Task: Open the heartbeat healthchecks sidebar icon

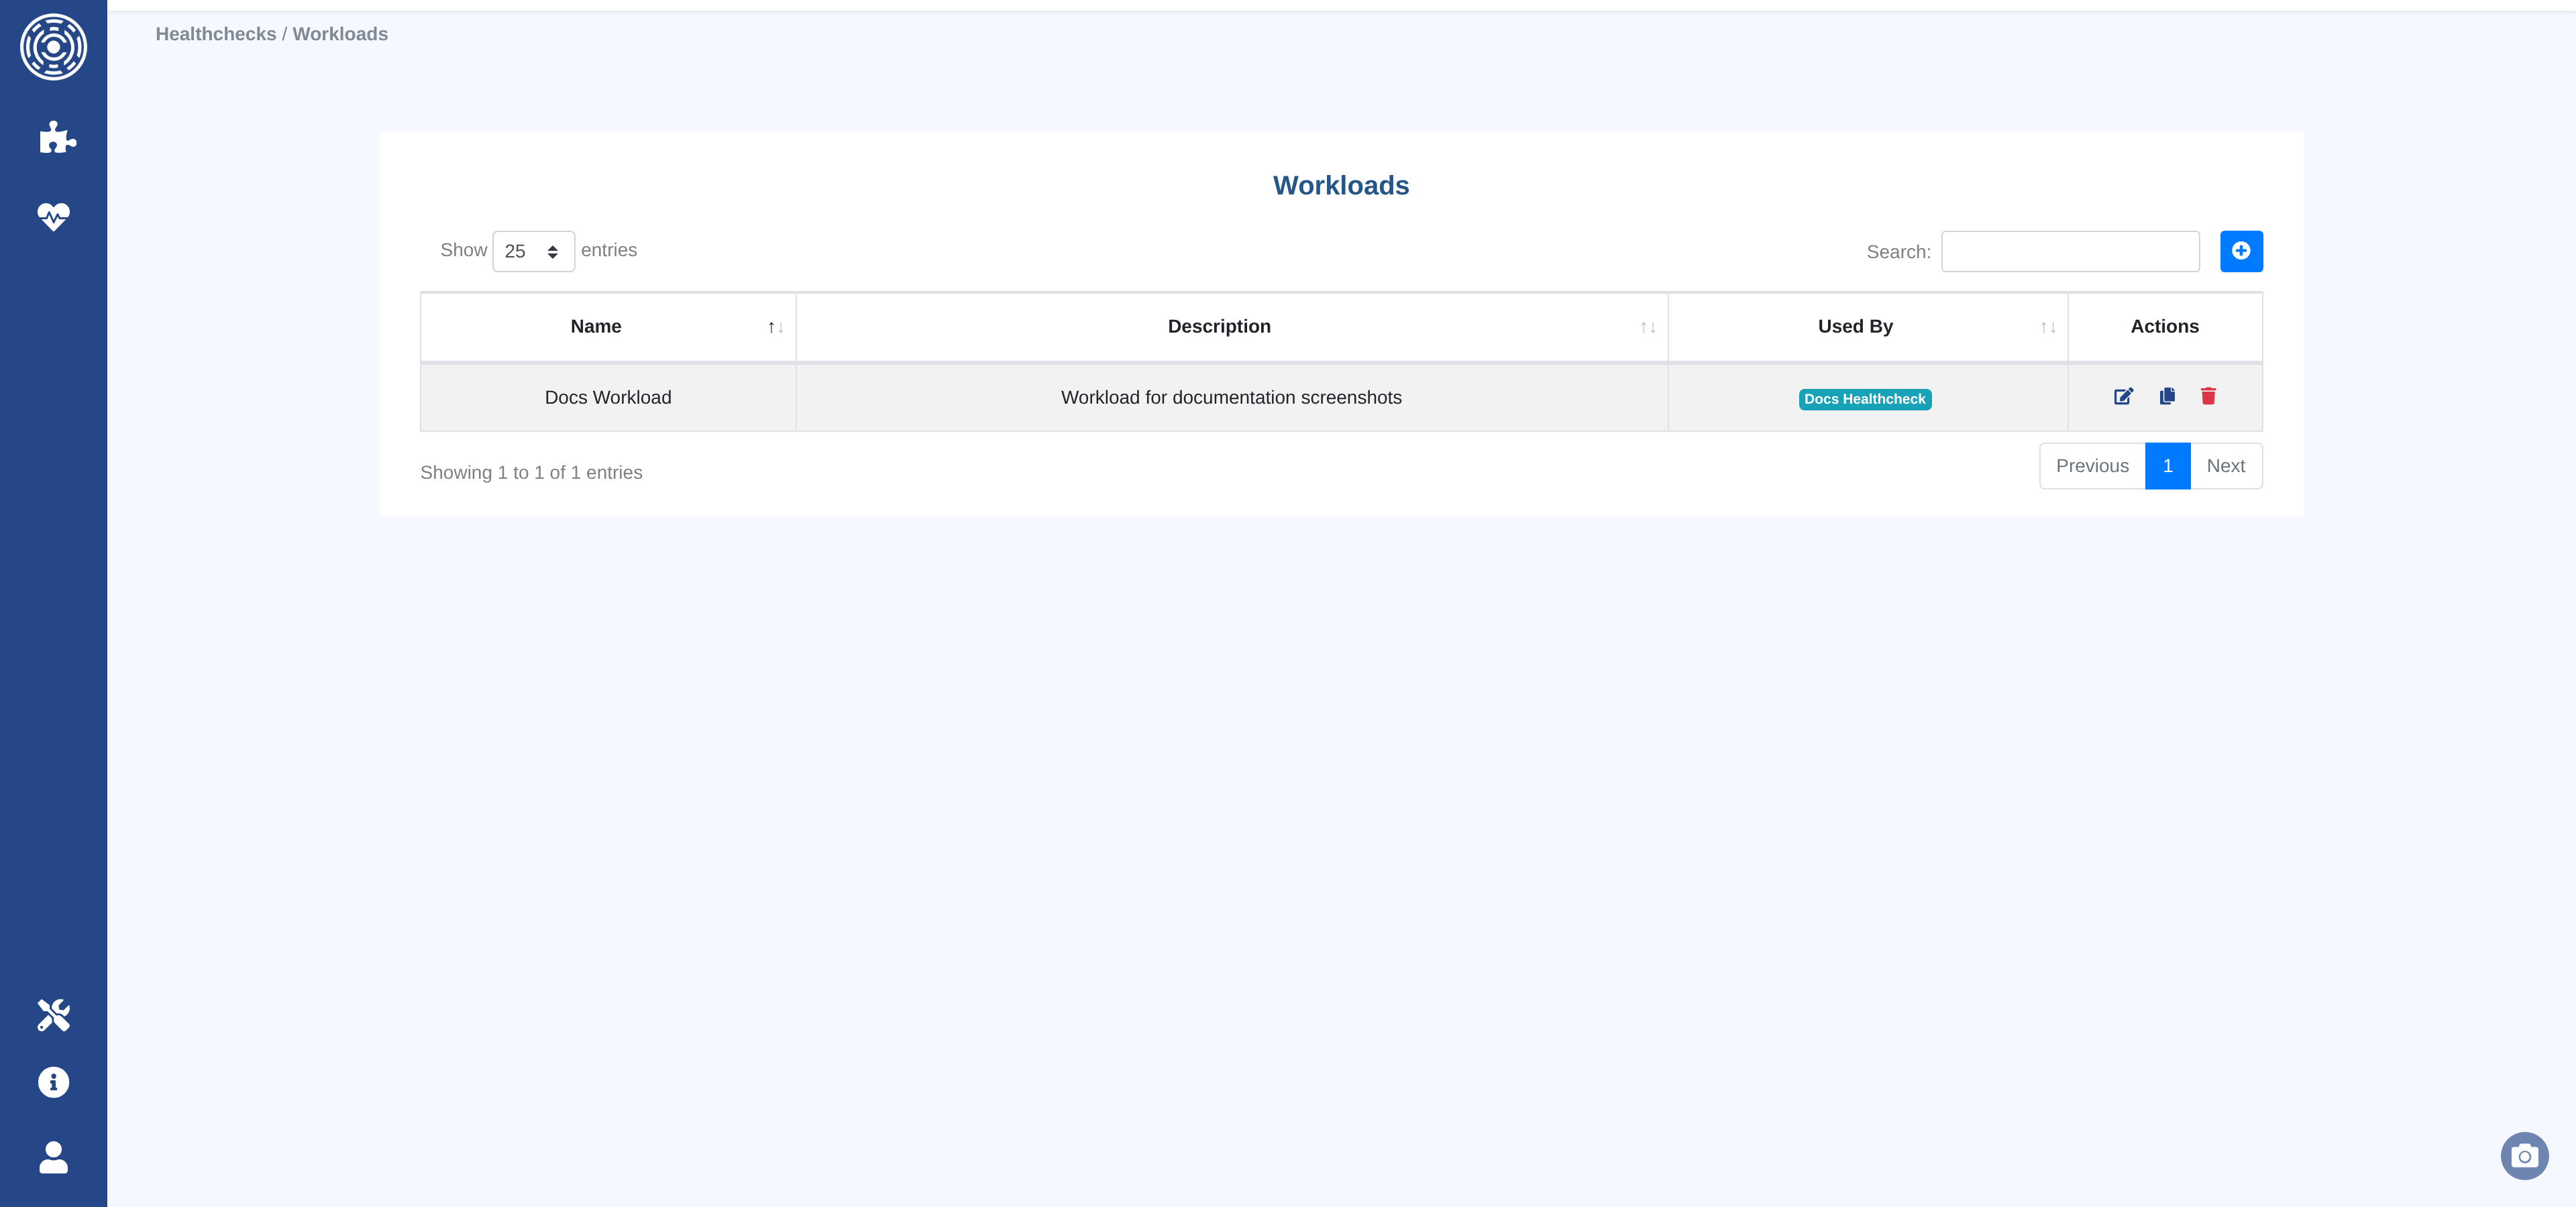Action: click(53, 216)
